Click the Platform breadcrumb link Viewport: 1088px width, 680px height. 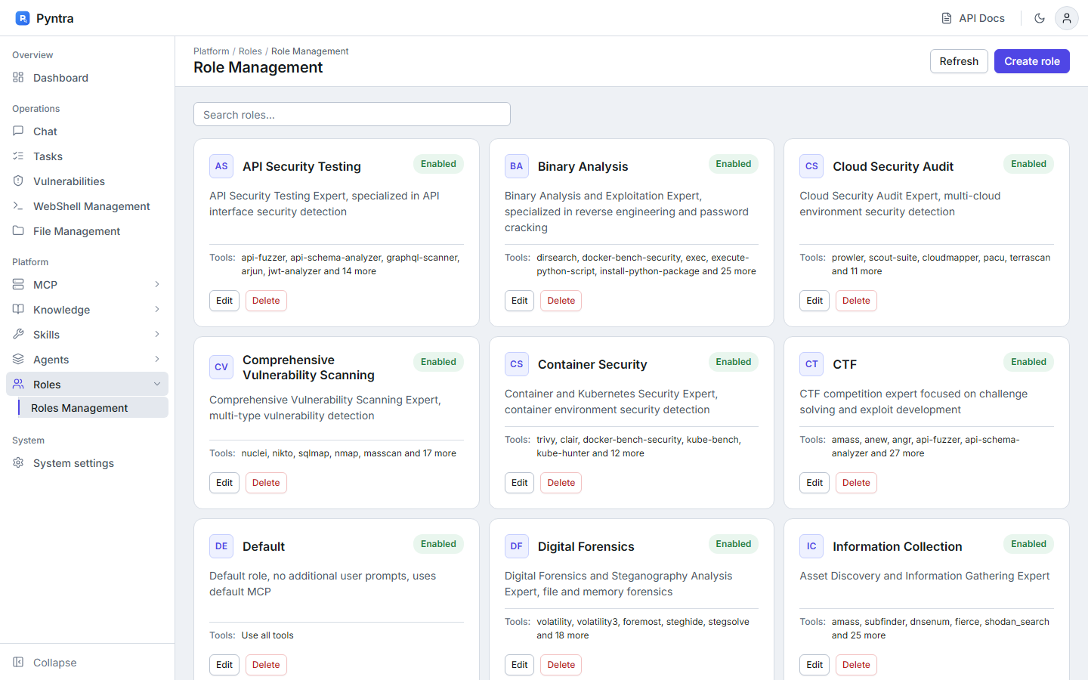point(212,51)
